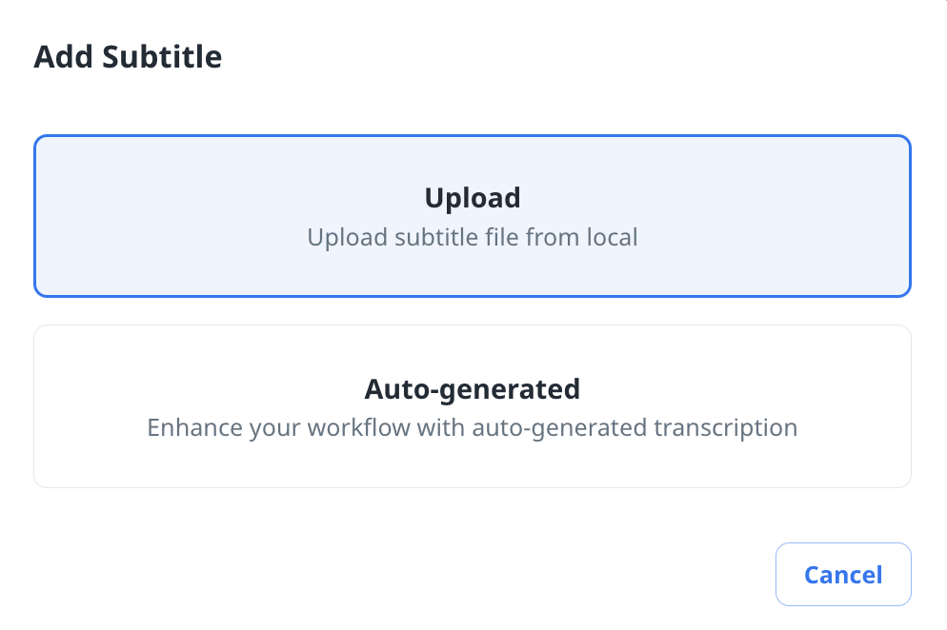Select the Upload subtitle option
Viewport: 947px width, 630px height.
tap(473, 216)
